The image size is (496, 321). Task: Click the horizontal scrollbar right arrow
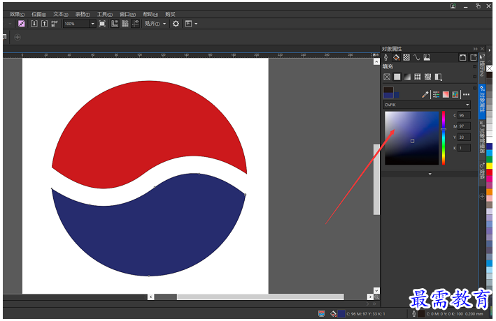[370, 297]
